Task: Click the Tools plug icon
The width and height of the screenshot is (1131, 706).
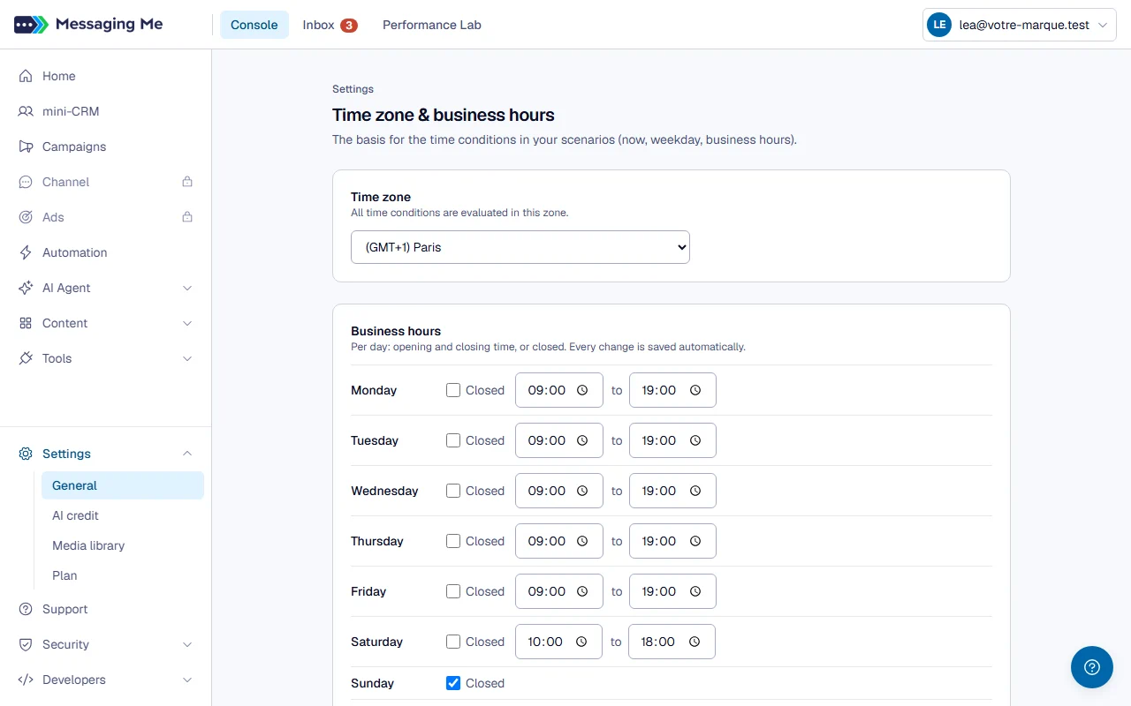Action: pos(26,358)
